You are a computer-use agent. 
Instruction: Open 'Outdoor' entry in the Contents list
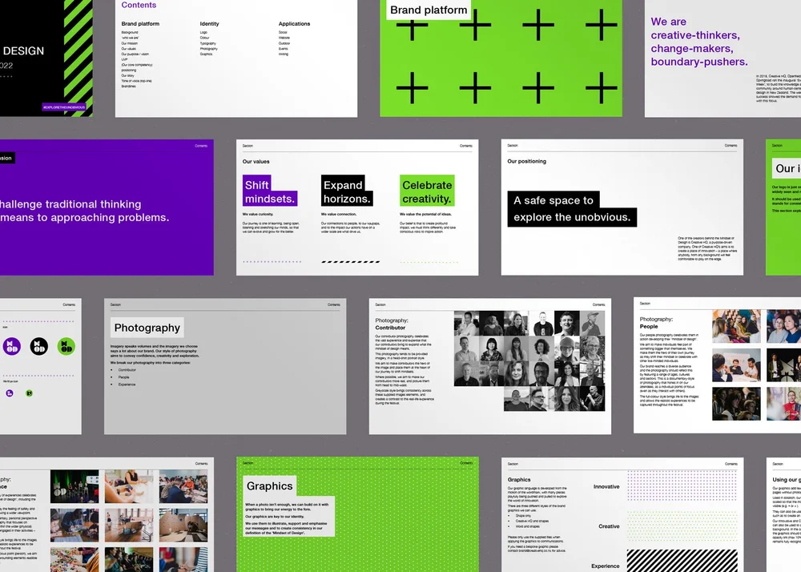[284, 43]
